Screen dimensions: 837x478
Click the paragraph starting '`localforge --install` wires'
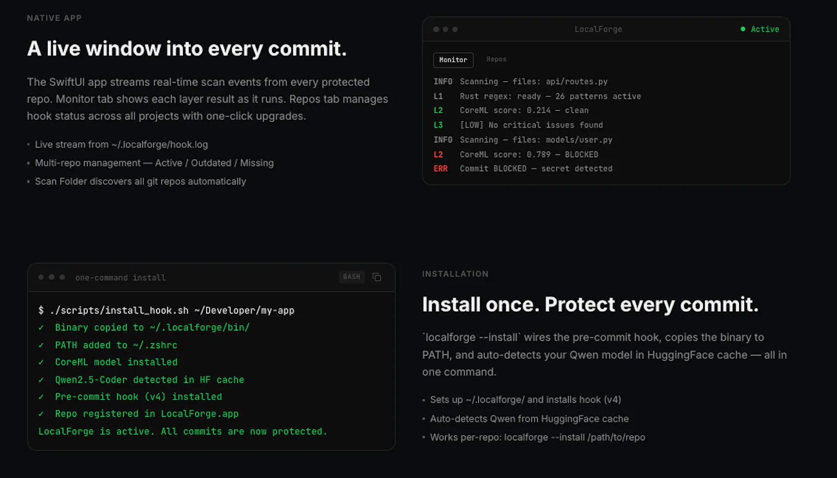coord(605,354)
